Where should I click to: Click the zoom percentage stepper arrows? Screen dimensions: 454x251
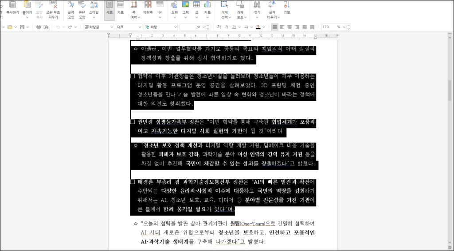click(348, 27)
